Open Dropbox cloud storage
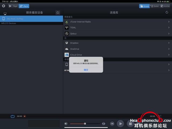The width and height of the screenshot is (172, 129). coord(118,43)
